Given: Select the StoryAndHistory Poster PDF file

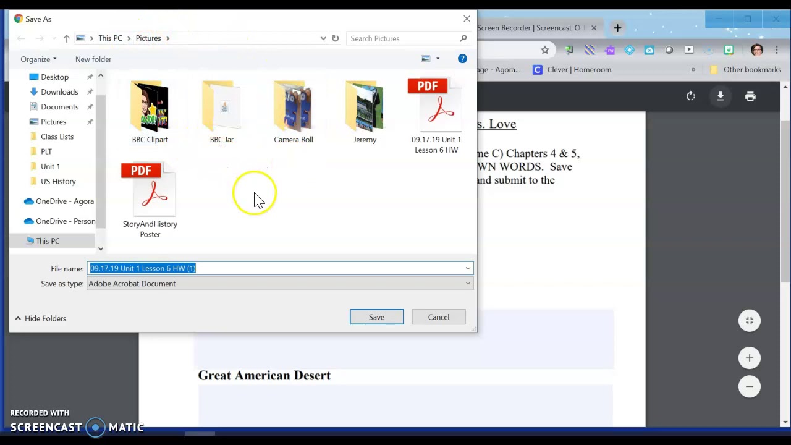Looking at the screenshot, I should pos(150,201).
